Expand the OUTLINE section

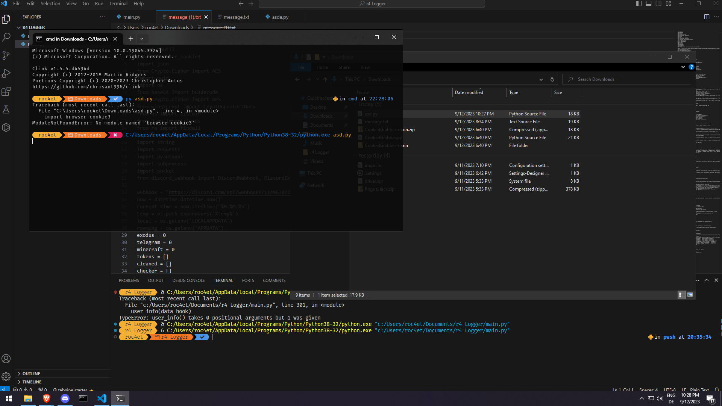tap(31, 374)
